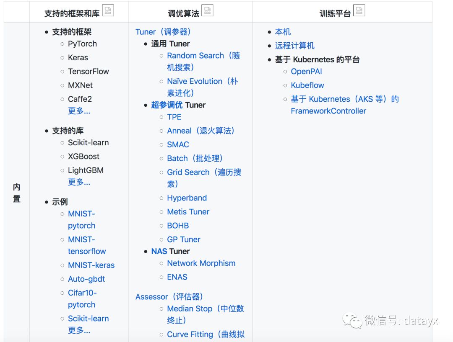Open the 远程计算机 link
The width and height of the screenshot is (453, 342).
pos(295,46)
